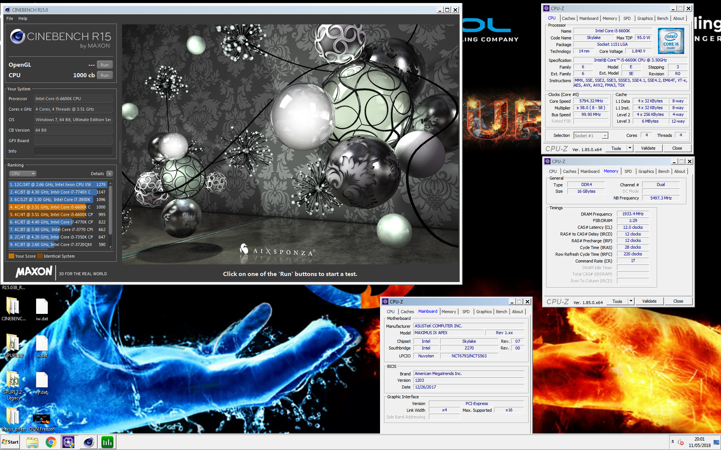The image size is (721, 450).
Task: Open the top CPU-Z window icon menu
Action: 547,8
